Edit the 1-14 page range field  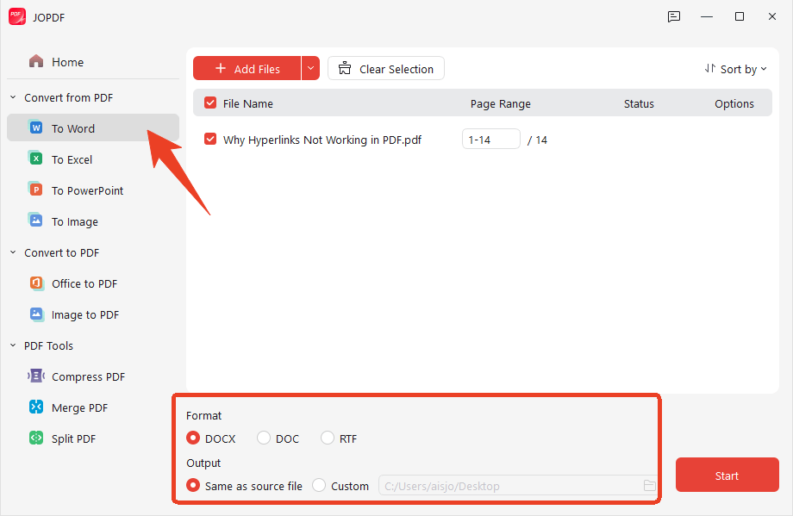point(491,139)
